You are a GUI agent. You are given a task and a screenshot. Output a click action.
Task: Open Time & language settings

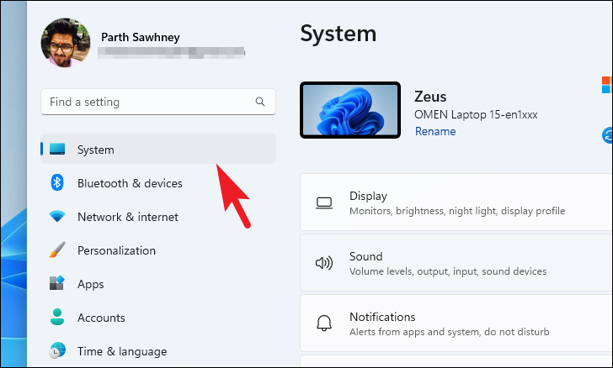158,351
